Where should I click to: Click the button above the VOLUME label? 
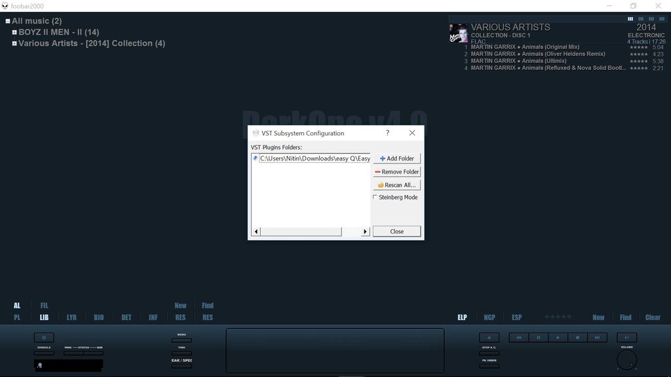627,338
